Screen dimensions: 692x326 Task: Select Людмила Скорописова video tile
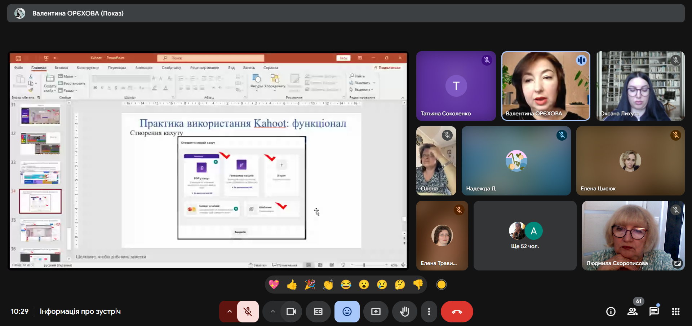click(633, 236)
